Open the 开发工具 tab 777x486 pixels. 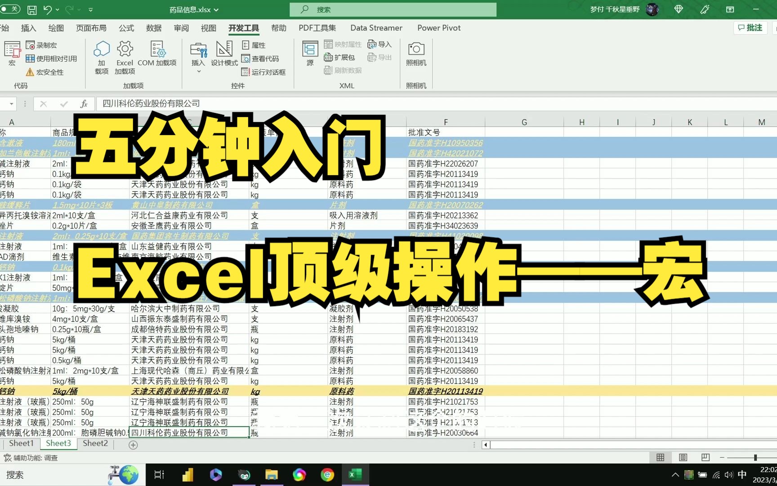(244, 28)
